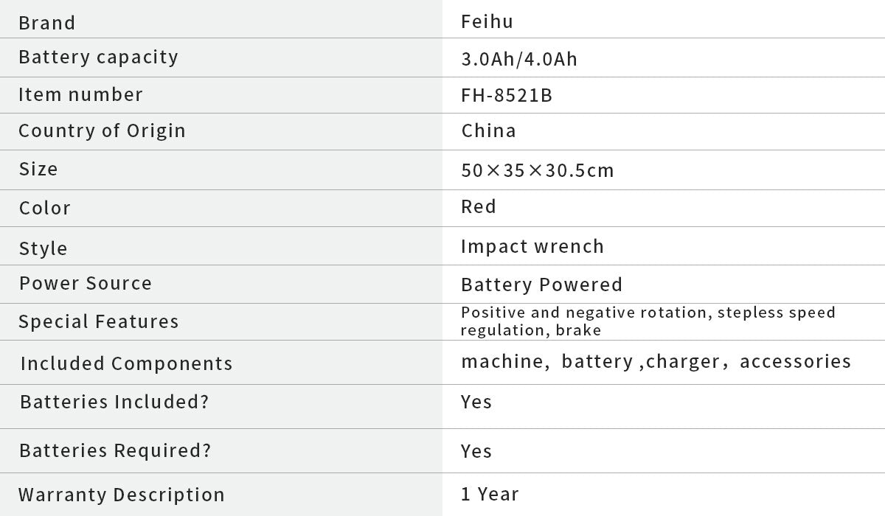Select the 1 Year warranty value
Image resolution: width=885 pixels, height=516 pixels.
coord(490,495)
